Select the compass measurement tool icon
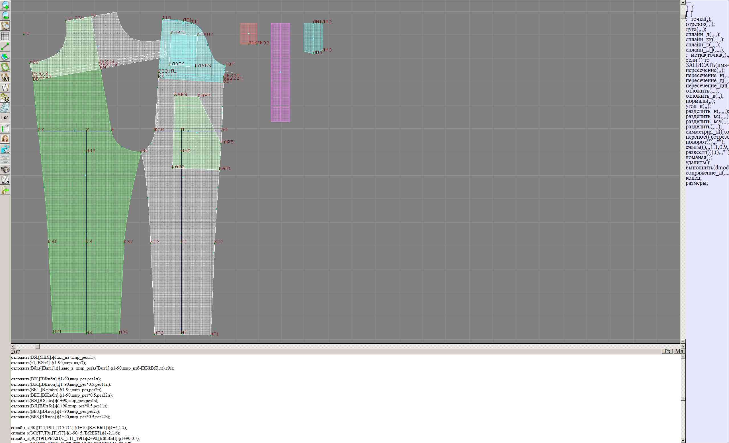729x443 pixels. [x=5, y=87]
